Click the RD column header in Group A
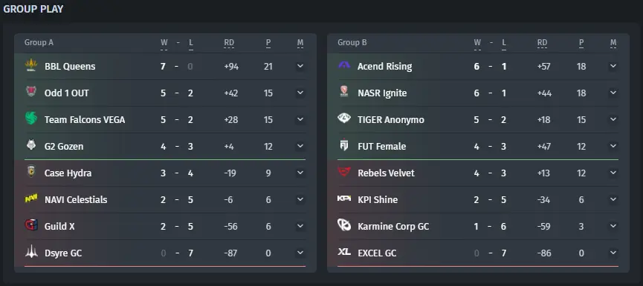 pyautogui.click(x=229, y=42)
